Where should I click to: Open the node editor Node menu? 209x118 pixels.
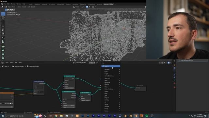point(20,63)
